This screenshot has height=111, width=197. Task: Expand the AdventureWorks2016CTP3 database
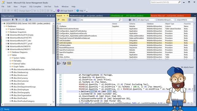(x=6, y=38)
